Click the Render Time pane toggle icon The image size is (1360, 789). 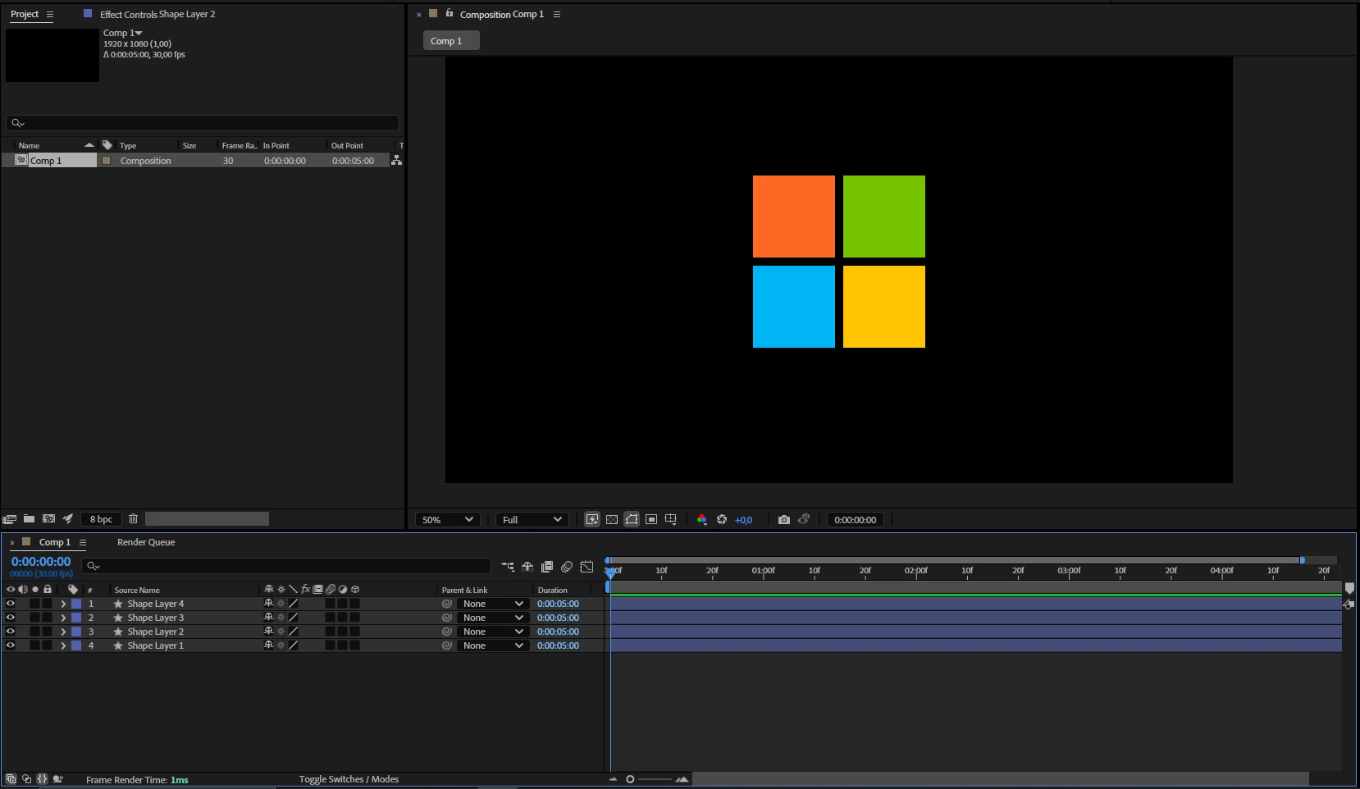(x=57, y=779)
